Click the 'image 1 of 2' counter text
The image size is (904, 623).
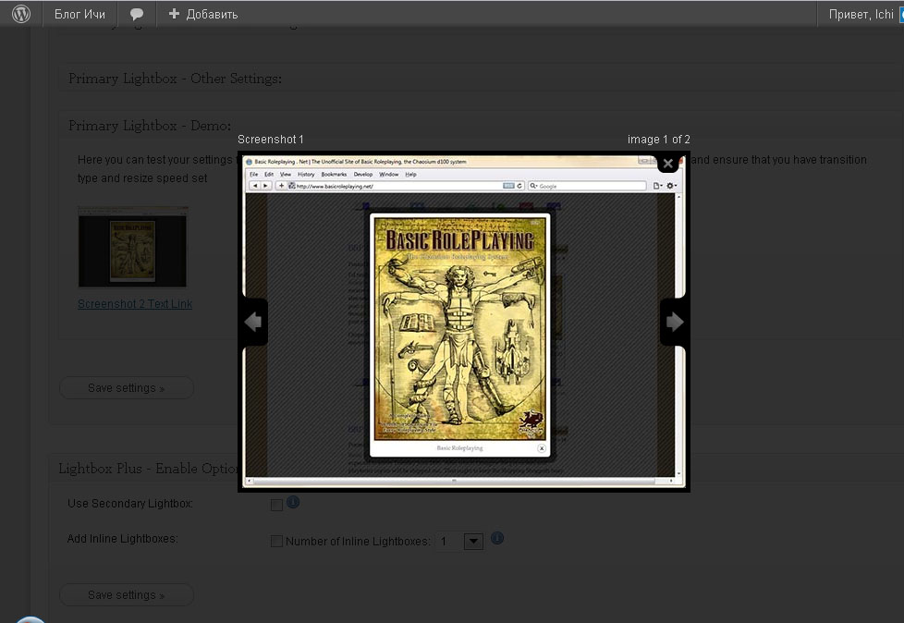tap(658, 140)
